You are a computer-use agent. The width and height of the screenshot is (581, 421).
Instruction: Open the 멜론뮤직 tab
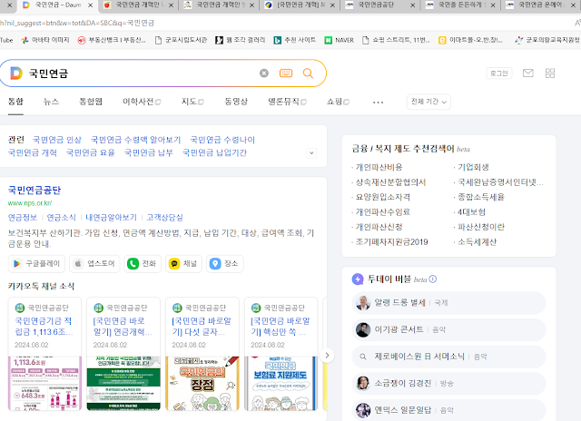[x=287, y=102]
